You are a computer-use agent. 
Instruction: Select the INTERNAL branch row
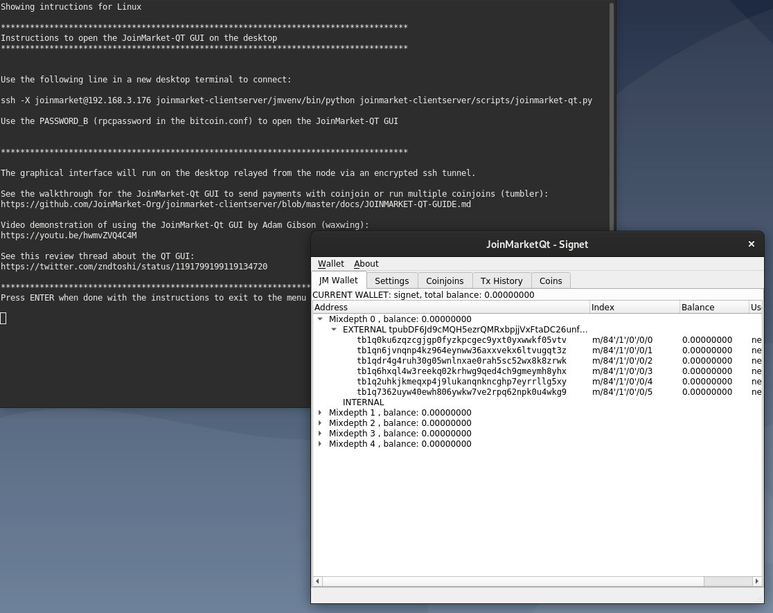tap(364, 402)
